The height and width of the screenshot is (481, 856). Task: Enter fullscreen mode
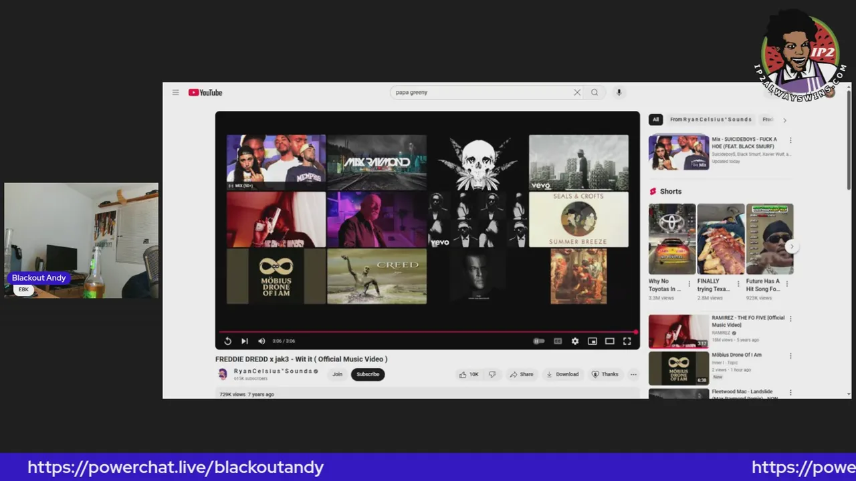pos(627,341)
